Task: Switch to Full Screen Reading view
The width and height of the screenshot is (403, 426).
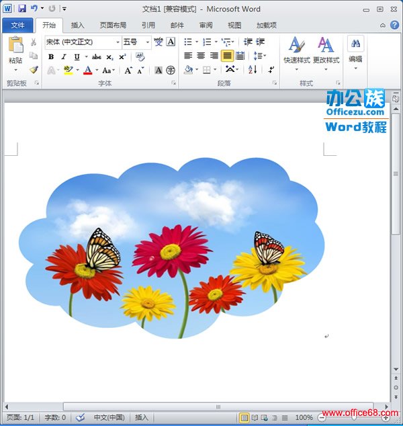Action: click(255, 417)
